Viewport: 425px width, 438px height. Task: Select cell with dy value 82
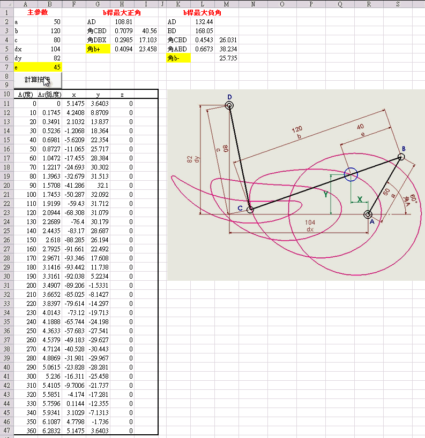tap(49, 58)
